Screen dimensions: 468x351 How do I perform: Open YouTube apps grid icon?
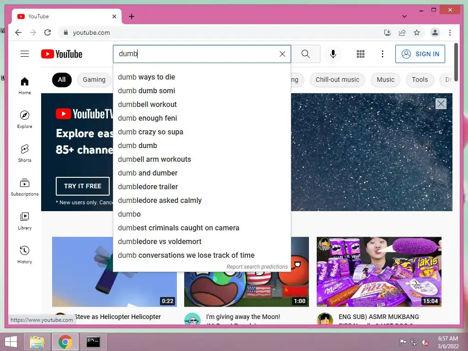(360, 54)
